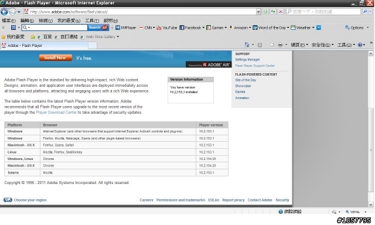Screen dimensions: 375x225
Task: Open the Animation link
Action: click(242, 98)
